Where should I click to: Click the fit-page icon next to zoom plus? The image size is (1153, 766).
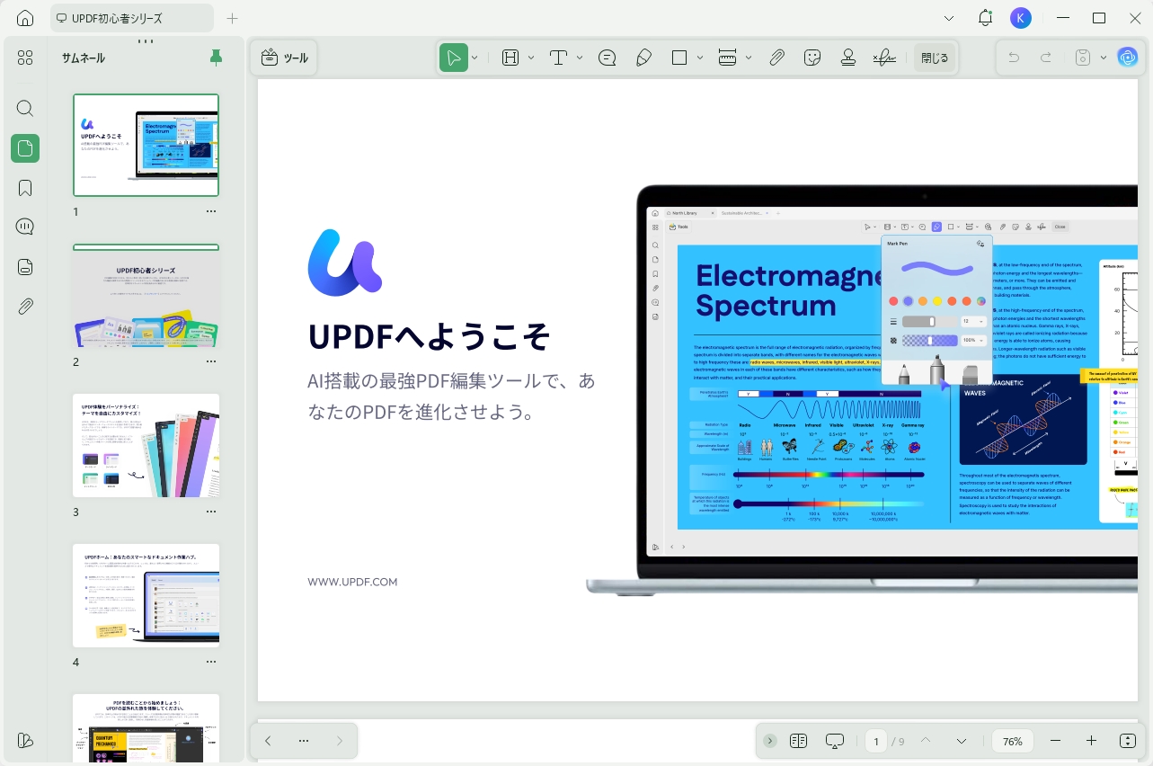tap(1128, 741)
